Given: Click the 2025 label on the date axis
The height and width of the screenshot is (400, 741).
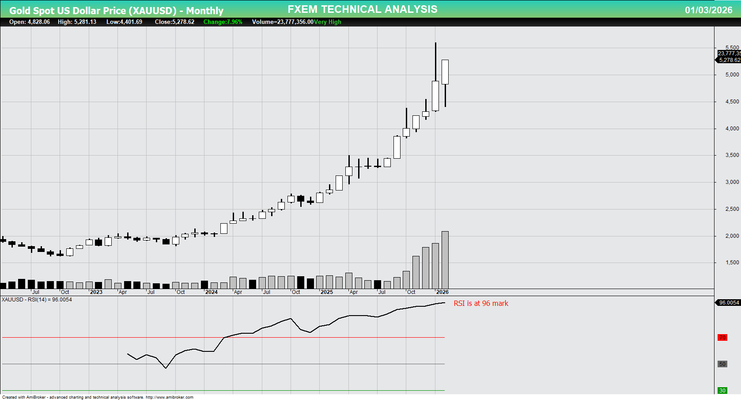Looking at the screenshot, I should tap(327, 292).
